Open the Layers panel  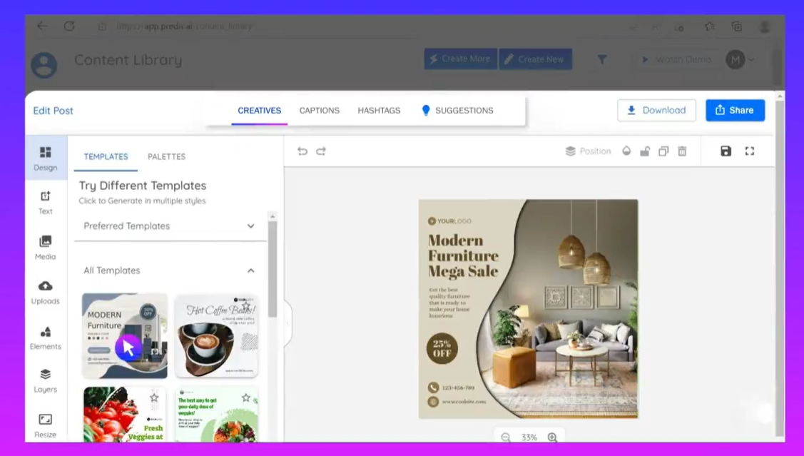pyautogui.click(x=45, y=381)
